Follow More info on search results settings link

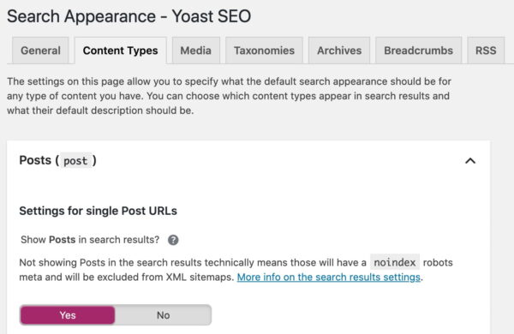click(x=328, y=277)
